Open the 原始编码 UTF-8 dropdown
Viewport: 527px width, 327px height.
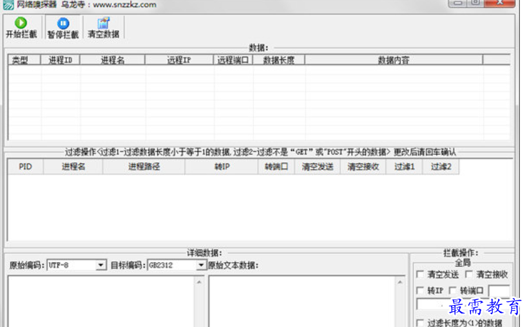pos(101,265)
